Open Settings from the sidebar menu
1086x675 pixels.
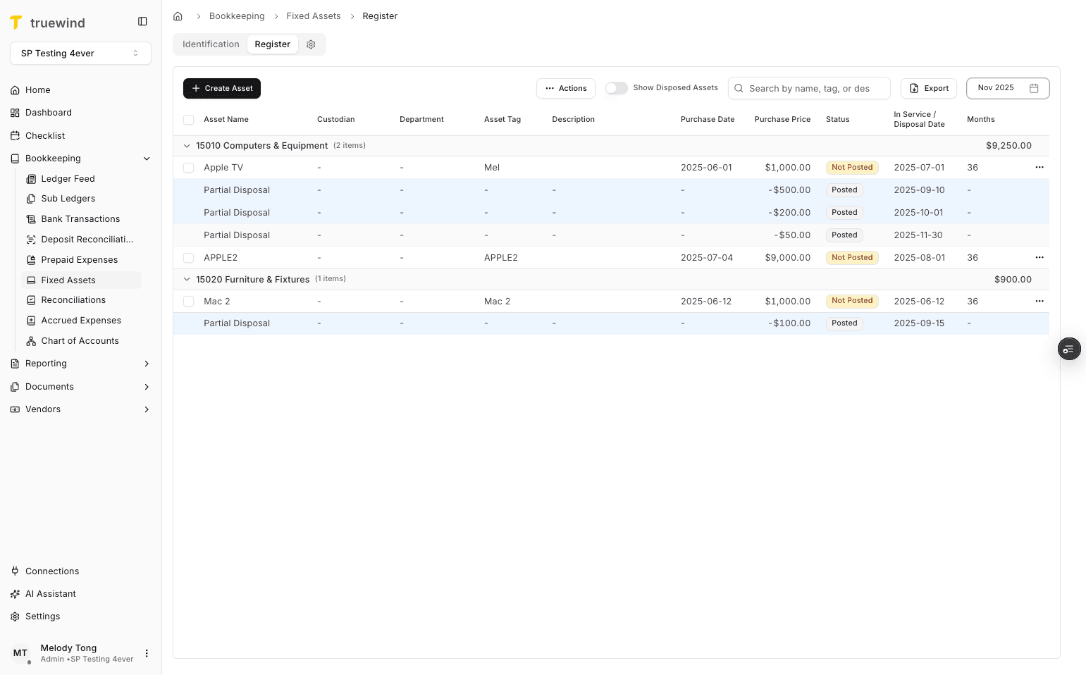(42, 616)
